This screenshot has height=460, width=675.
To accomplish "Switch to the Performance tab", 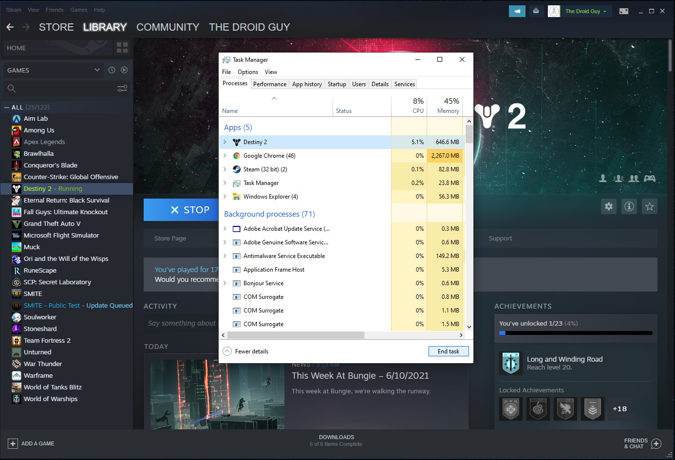I will pyautogui.click(x=269, y=84).
